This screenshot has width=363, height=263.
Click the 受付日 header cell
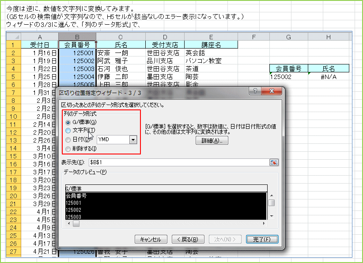pyautogui.click(x=40, y=45)
